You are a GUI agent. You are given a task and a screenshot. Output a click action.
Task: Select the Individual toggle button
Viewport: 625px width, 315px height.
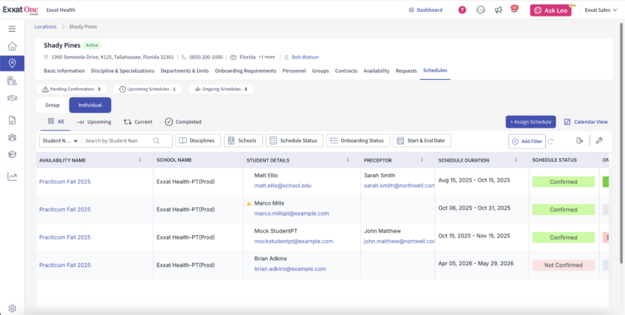(90, 105)
